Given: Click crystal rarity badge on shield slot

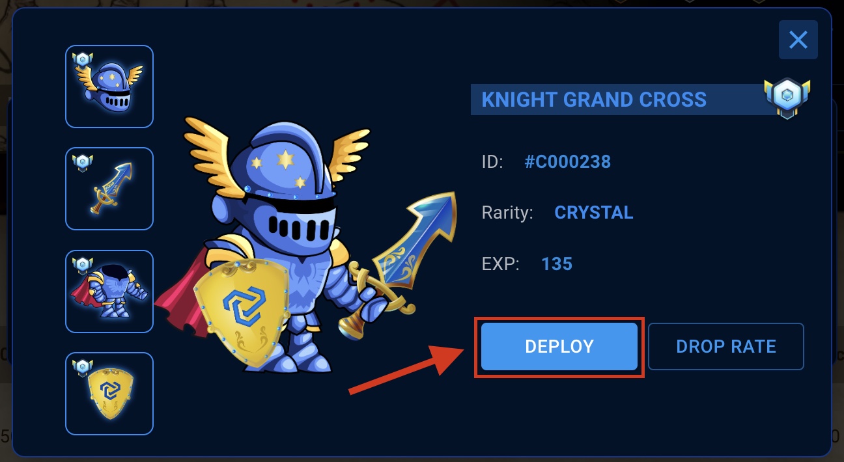Looking at the screenshot, I should 83,367.
